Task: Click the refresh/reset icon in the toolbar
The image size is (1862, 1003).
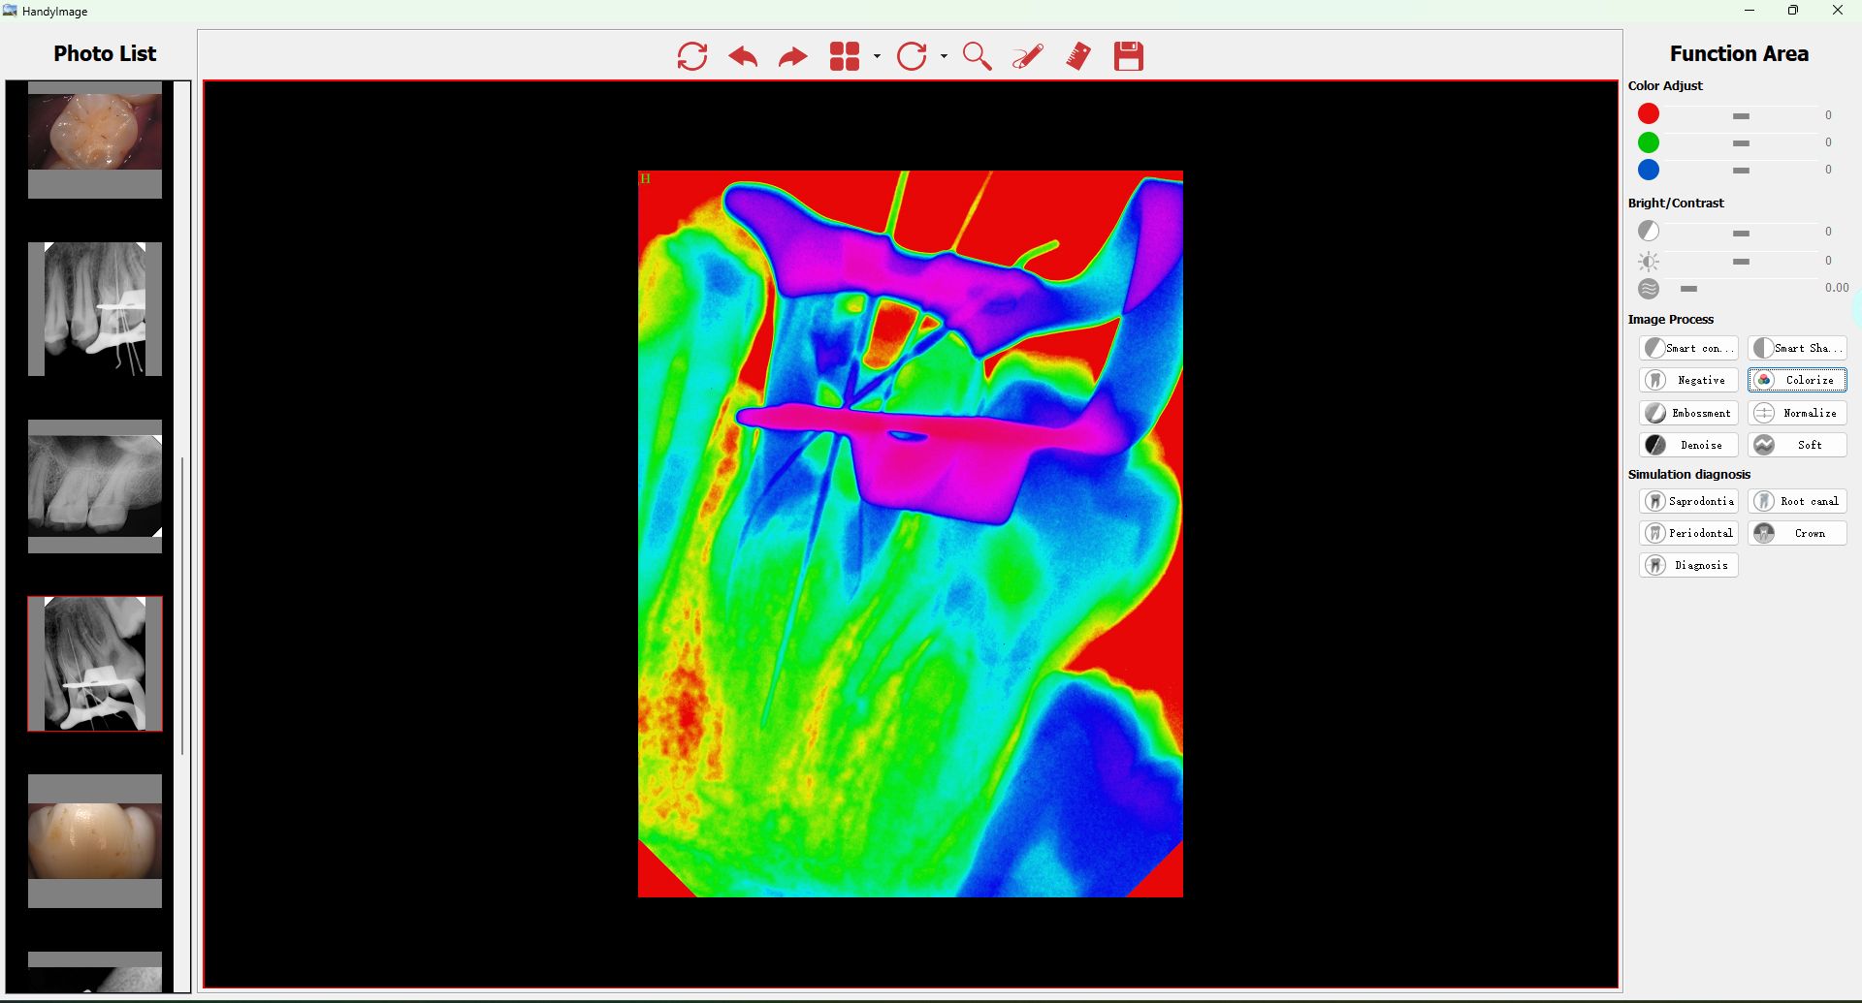Action: [x=691, y=56]
